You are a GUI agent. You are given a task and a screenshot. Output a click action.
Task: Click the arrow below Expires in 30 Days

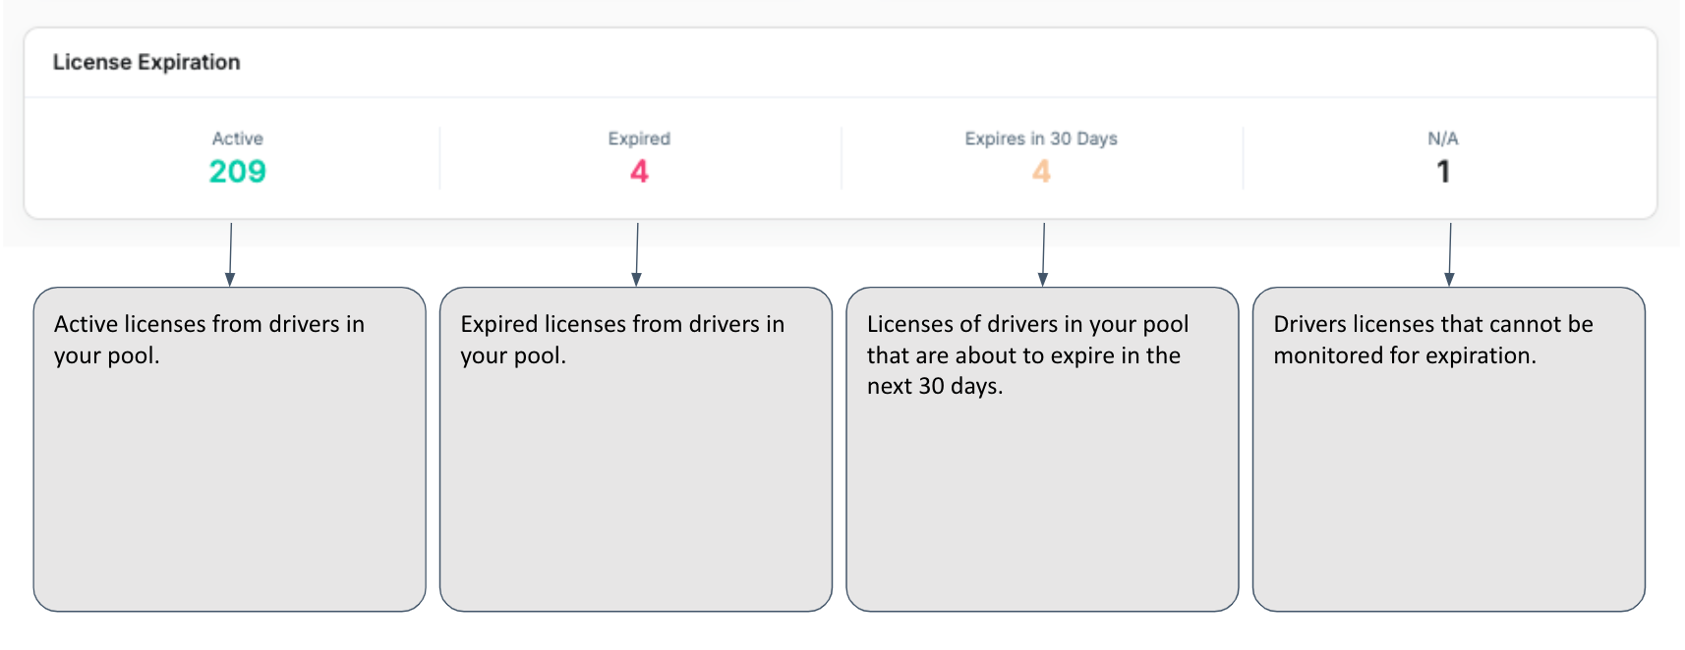pyautogui.click(x=1043, y=254)
